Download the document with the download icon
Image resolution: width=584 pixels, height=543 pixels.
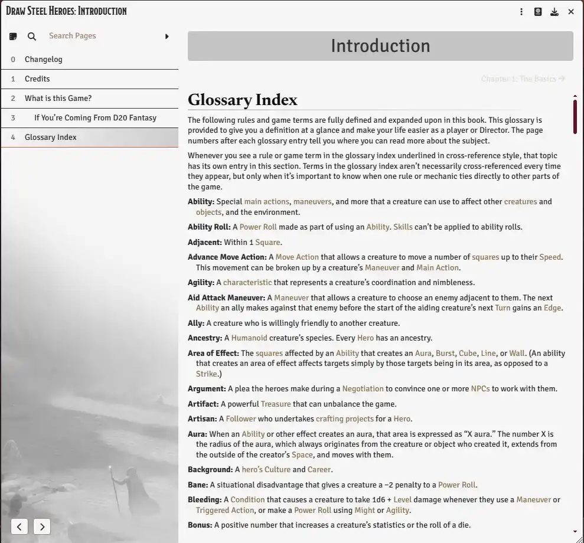tap(554, 11)
